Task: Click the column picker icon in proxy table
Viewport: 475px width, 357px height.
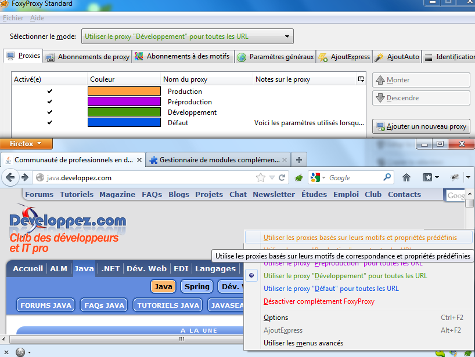Action: pos(361,79)
